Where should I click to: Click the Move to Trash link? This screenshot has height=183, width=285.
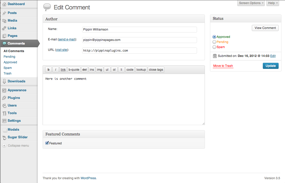[223, 66]
